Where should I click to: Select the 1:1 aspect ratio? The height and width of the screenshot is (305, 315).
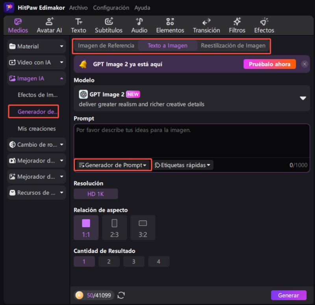[86, 228]
